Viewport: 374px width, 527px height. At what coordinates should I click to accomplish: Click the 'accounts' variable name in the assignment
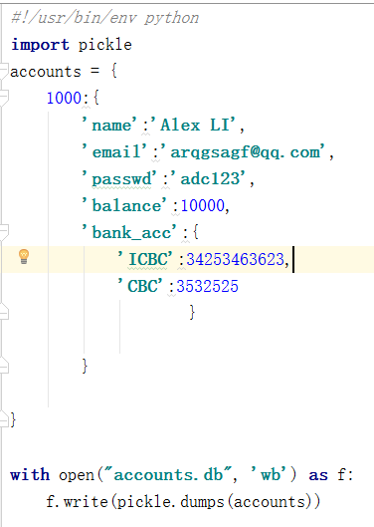(x=46, y=72)
